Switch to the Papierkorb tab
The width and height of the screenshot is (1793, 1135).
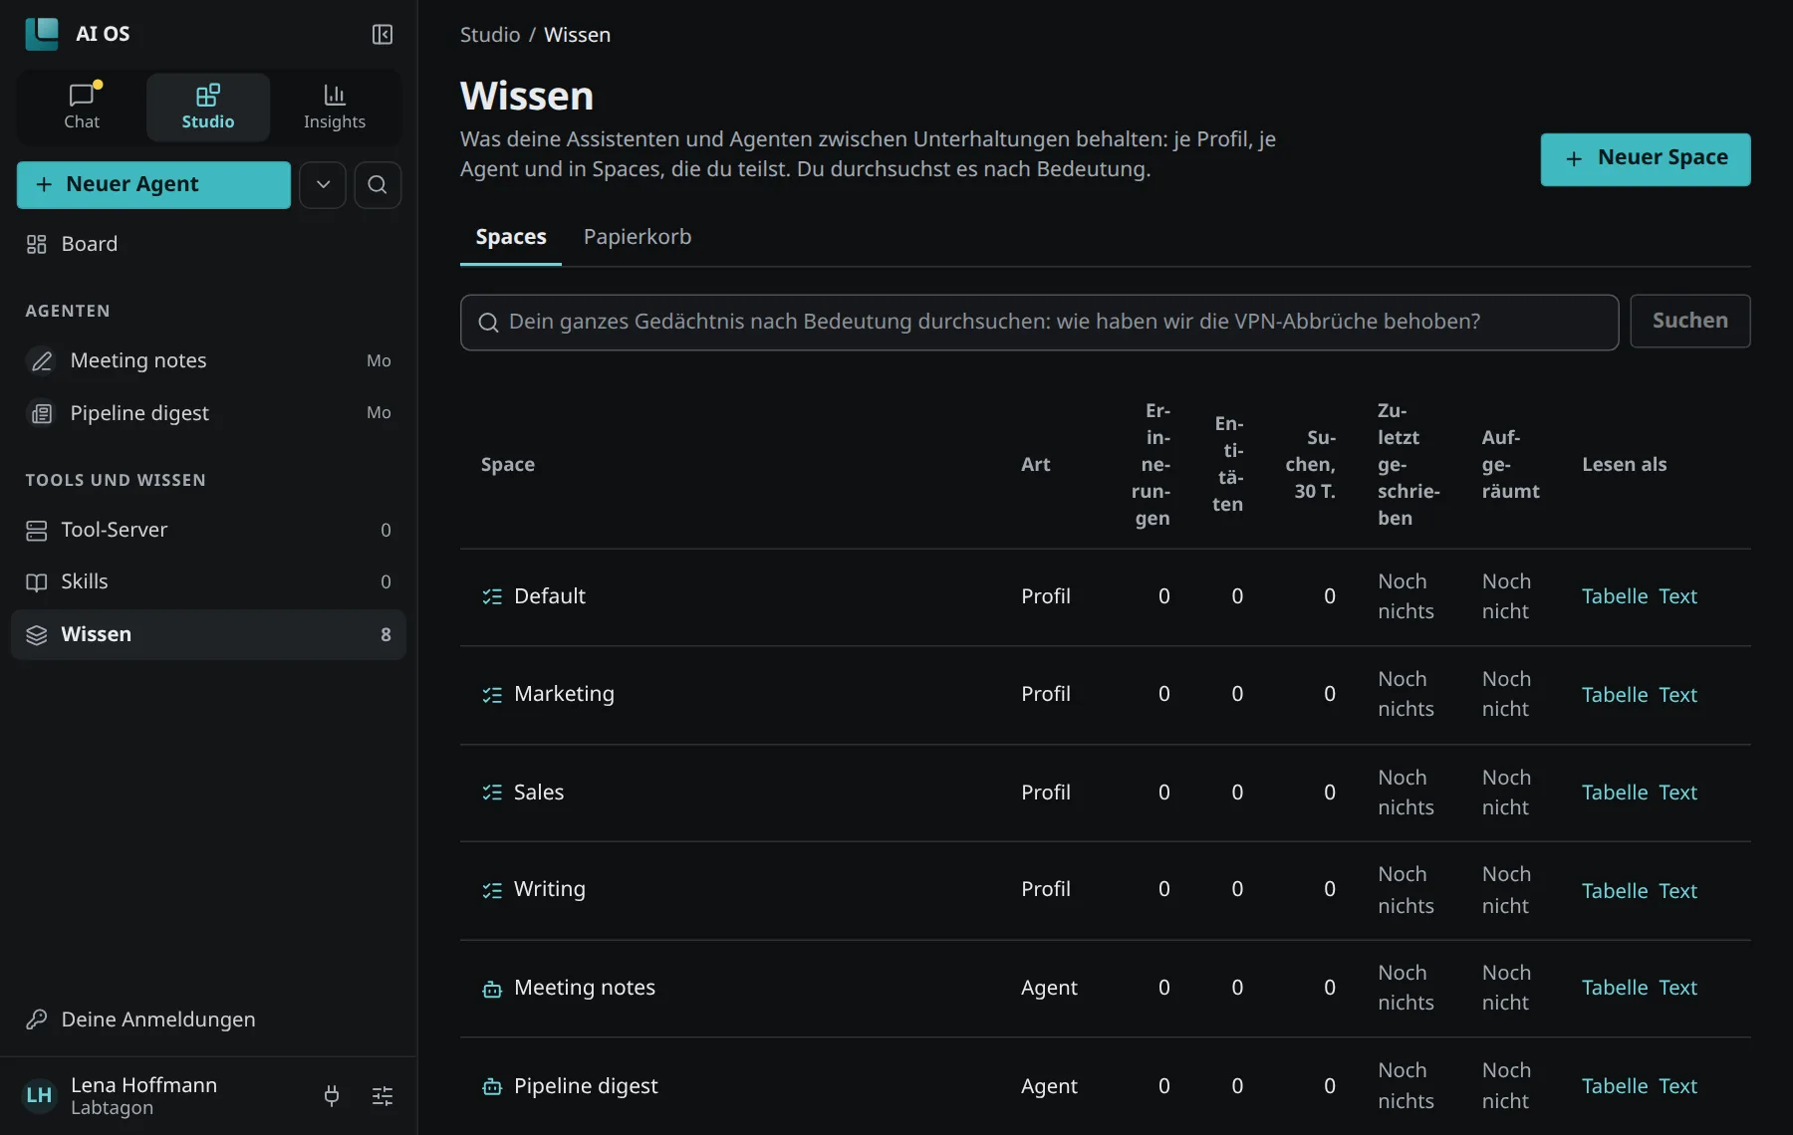pos(638,237)
